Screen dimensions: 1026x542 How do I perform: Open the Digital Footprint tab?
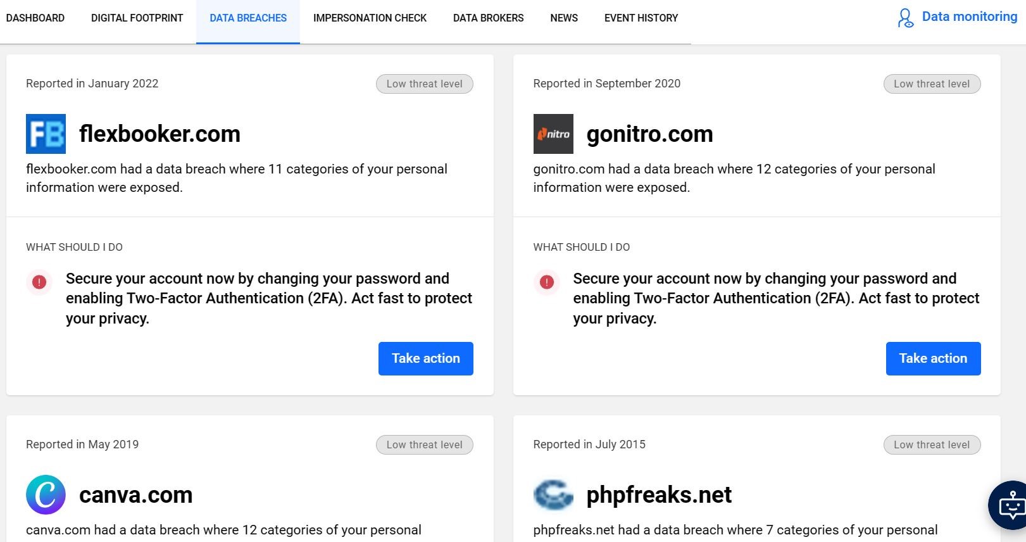(x=137, y=18)
